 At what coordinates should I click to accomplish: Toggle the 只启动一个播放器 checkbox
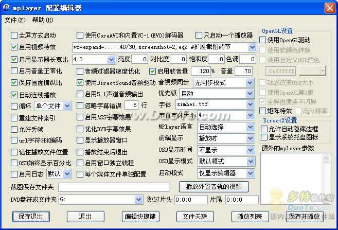(199, 36)
